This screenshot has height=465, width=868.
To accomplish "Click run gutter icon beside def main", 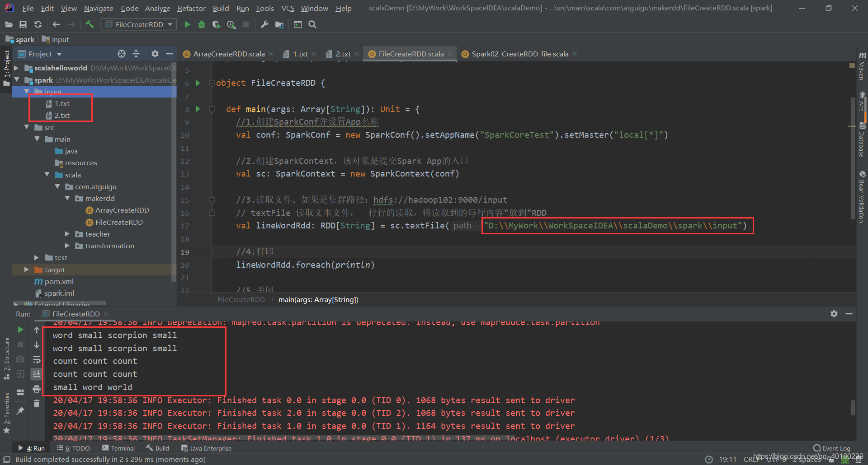I will 198,109.
